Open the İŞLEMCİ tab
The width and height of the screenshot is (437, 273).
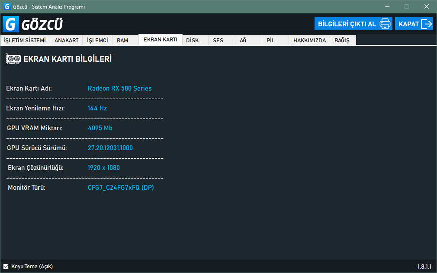97,40
